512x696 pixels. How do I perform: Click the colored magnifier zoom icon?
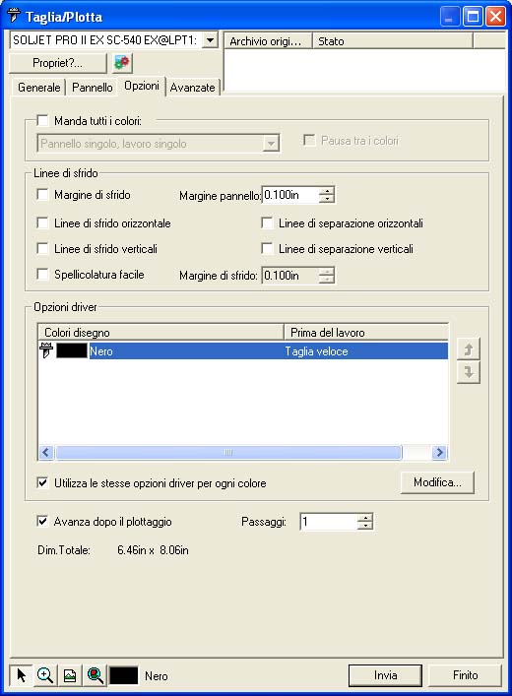click(x=96, y=675)
